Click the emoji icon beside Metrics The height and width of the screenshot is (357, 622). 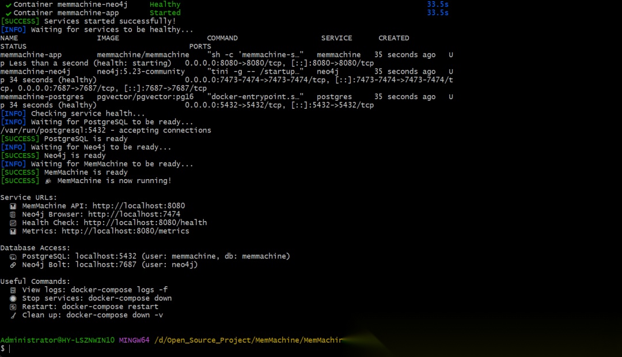point(13,231)
